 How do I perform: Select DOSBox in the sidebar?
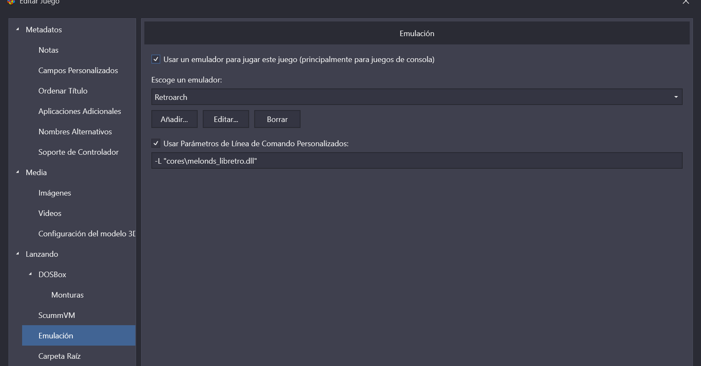pos(52,275)
